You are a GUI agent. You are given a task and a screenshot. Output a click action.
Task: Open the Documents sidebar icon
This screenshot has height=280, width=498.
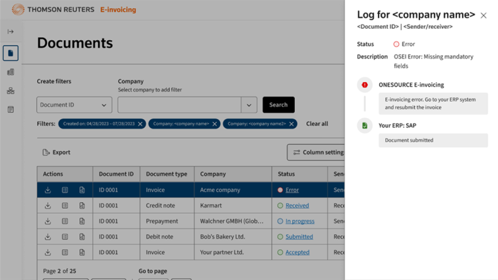point(11,53)
